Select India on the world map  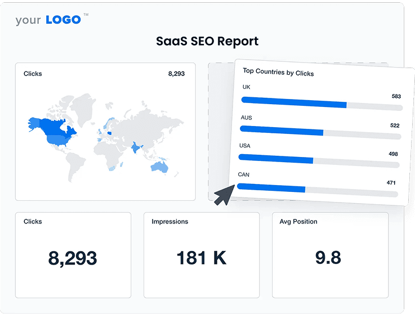pos(136,148)
